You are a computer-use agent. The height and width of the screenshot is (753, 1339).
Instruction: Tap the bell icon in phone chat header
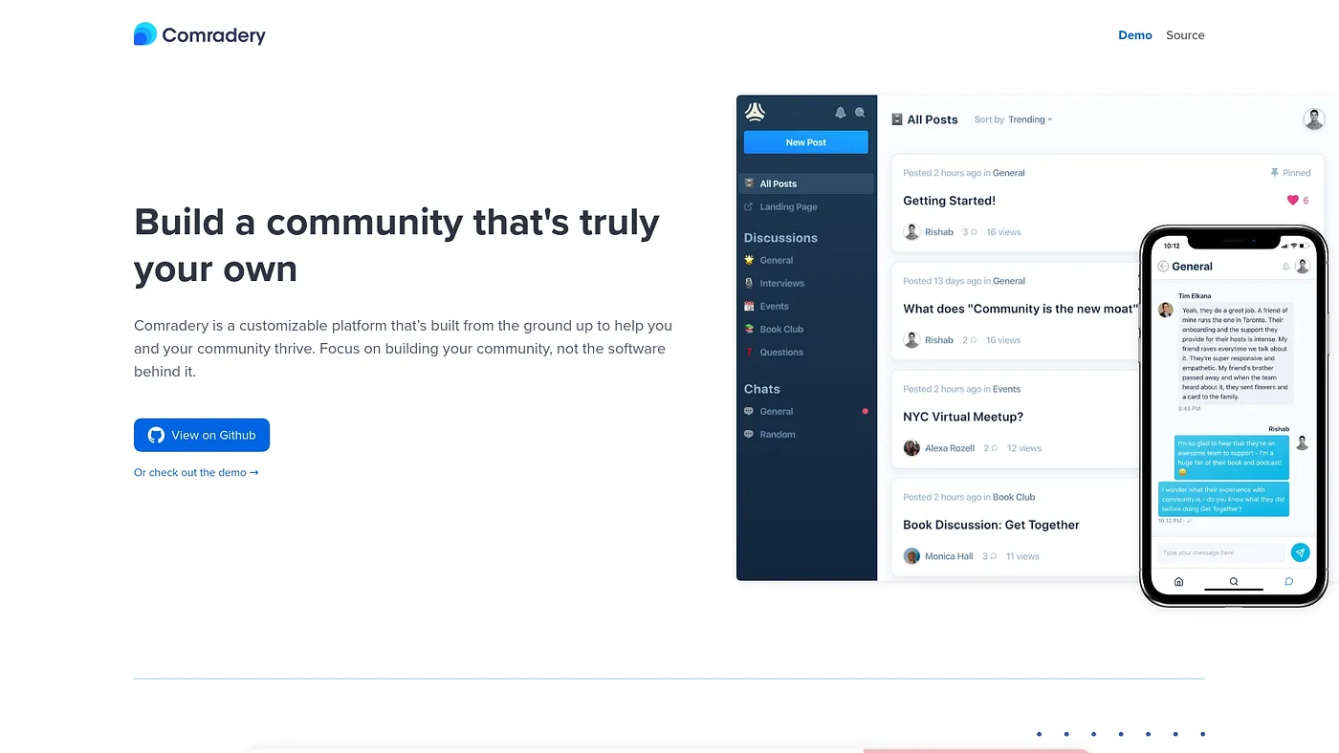pyautogui.click(x=1285, y=267)
